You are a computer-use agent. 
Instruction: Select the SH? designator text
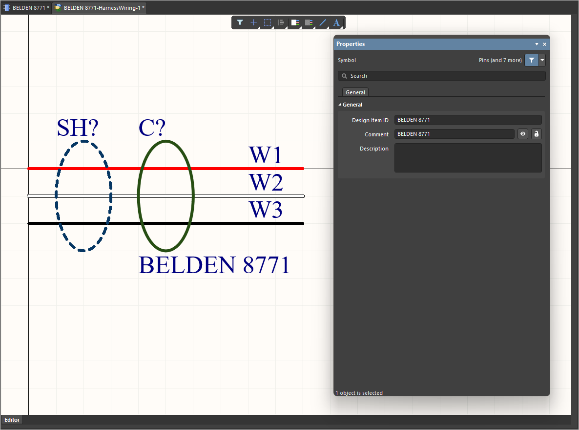[x=78, y=128]
